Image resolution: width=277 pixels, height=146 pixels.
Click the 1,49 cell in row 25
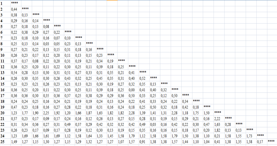[x=16, y=142]
